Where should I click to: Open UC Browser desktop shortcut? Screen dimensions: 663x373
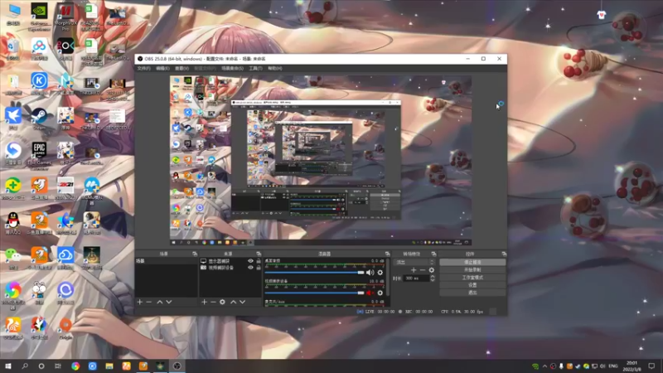(13, 327)
